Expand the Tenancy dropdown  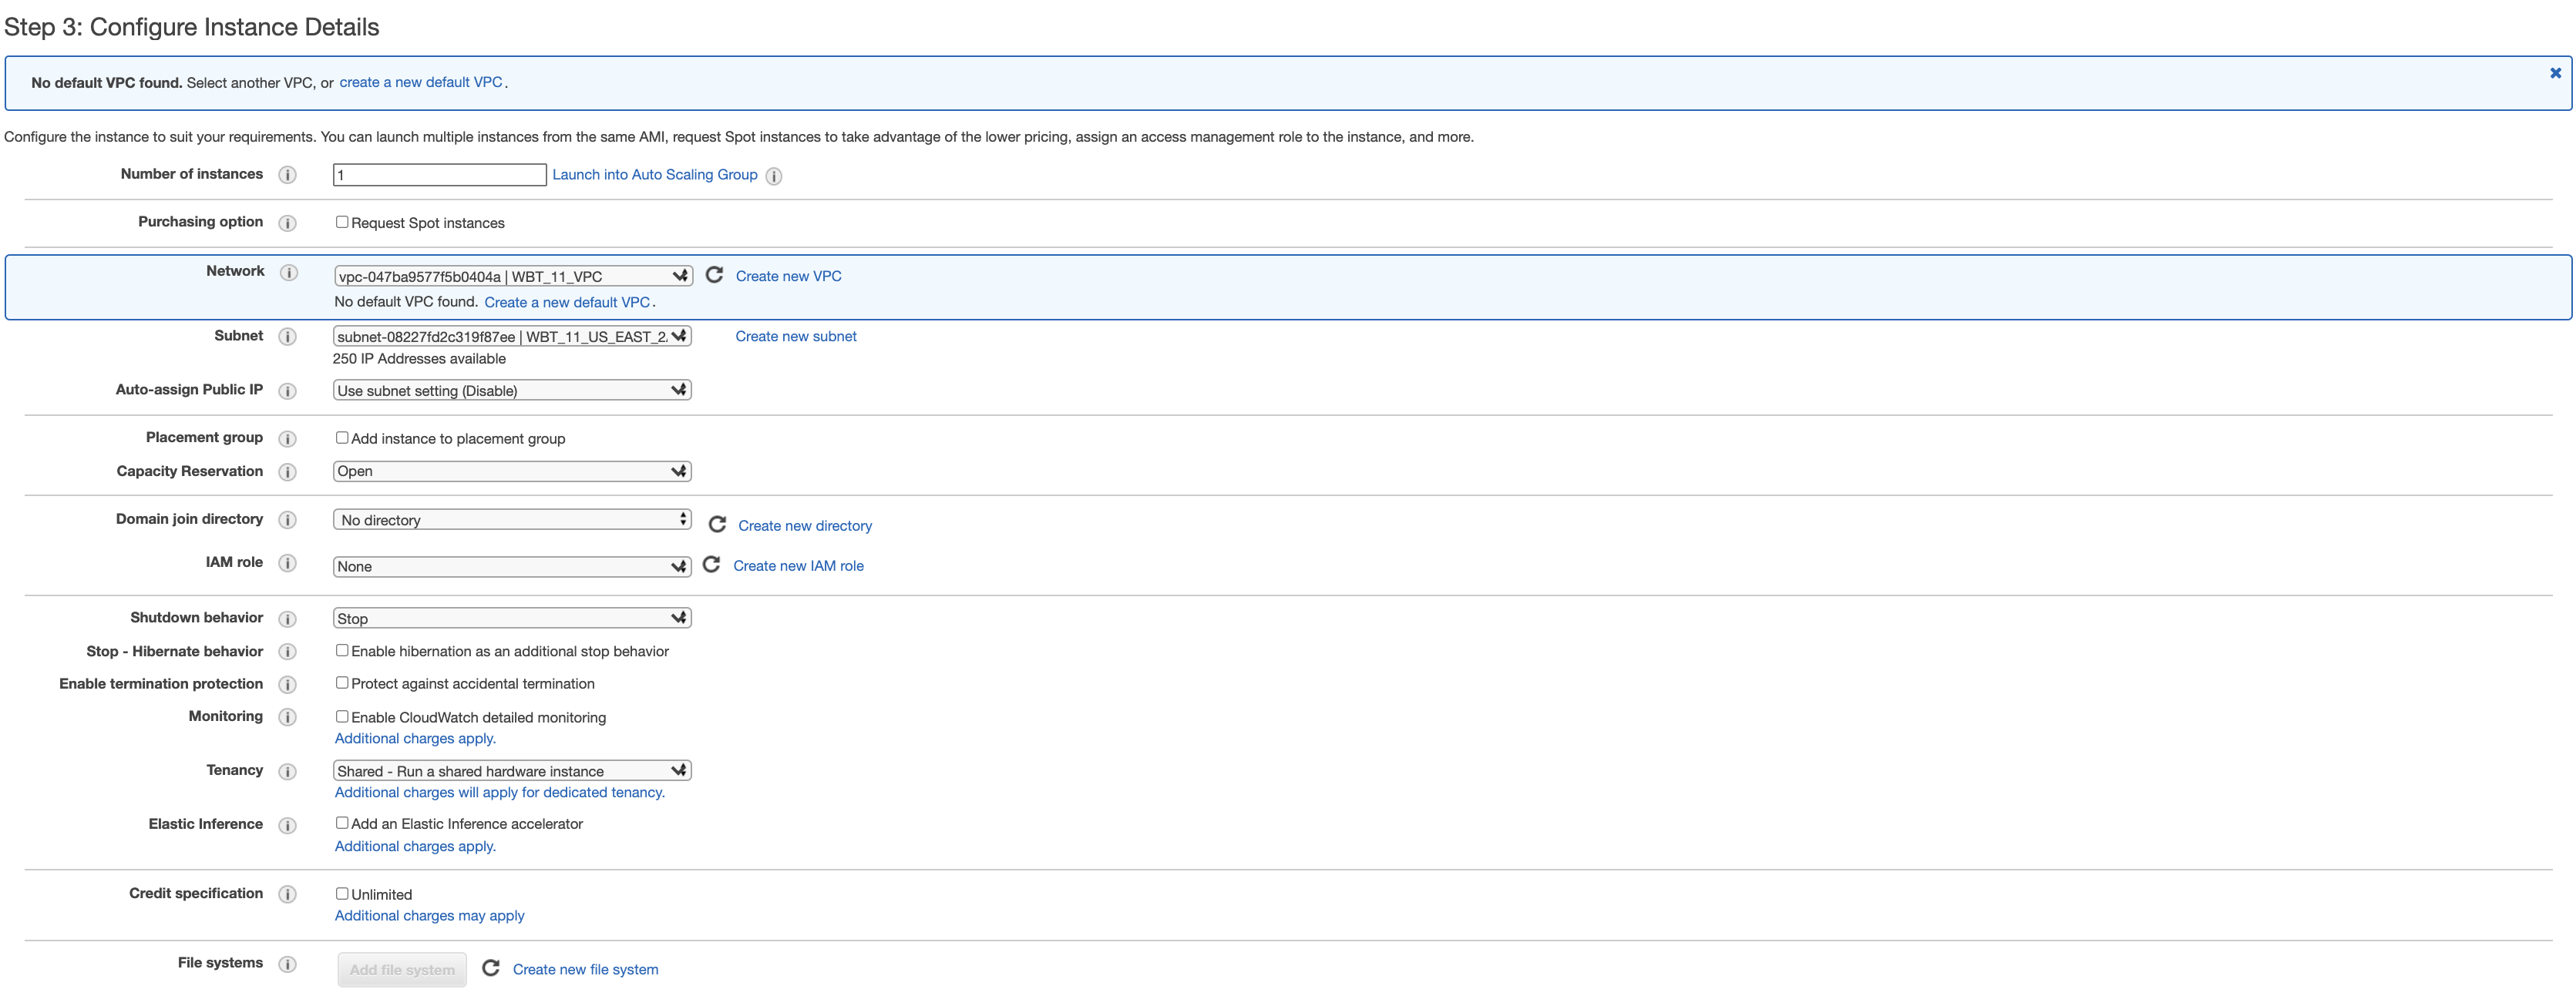pyautogui.click(x=512, y=770)
